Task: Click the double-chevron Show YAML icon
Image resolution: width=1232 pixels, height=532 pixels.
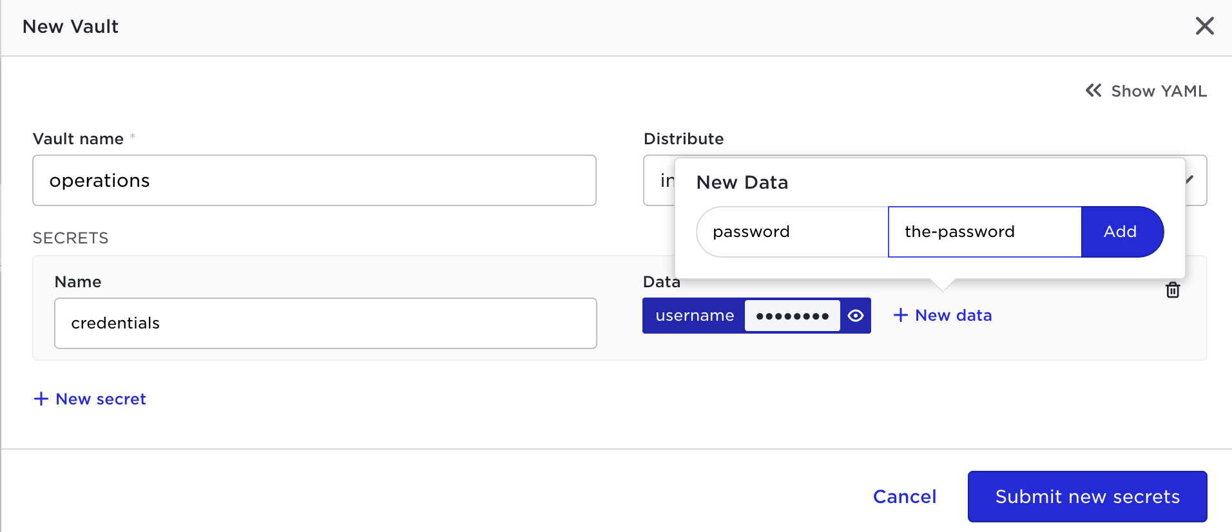Action: (x=1093, y=90)
